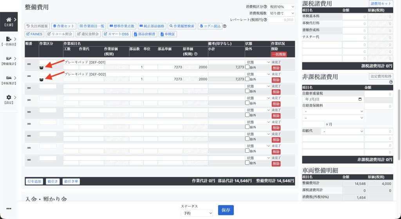Check 除外 checkbox in last work row
Image resolution: width=401 pixels, height=219 pixels.
[x=247, y=163]
